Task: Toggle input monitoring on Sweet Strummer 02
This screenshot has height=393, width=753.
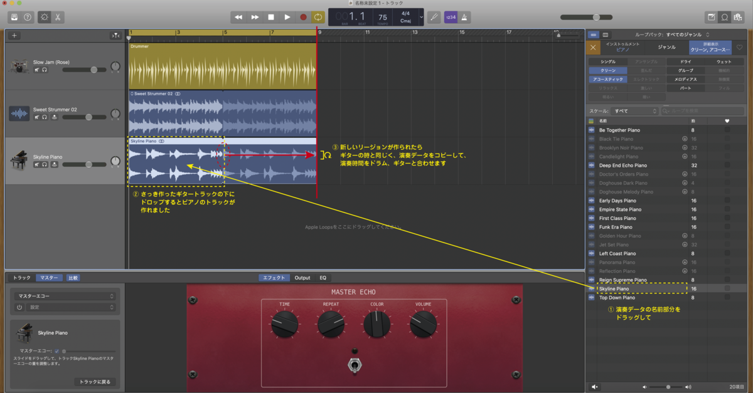Action: tap(55, 117)
